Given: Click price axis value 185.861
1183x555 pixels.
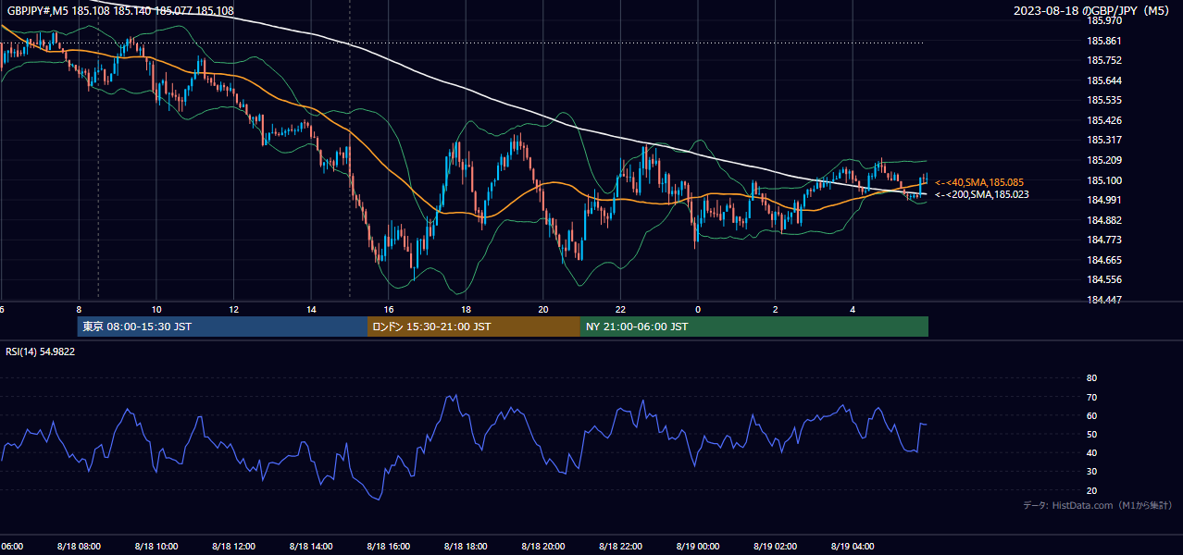Looking at the screenshot, I should coord(1104,41).
